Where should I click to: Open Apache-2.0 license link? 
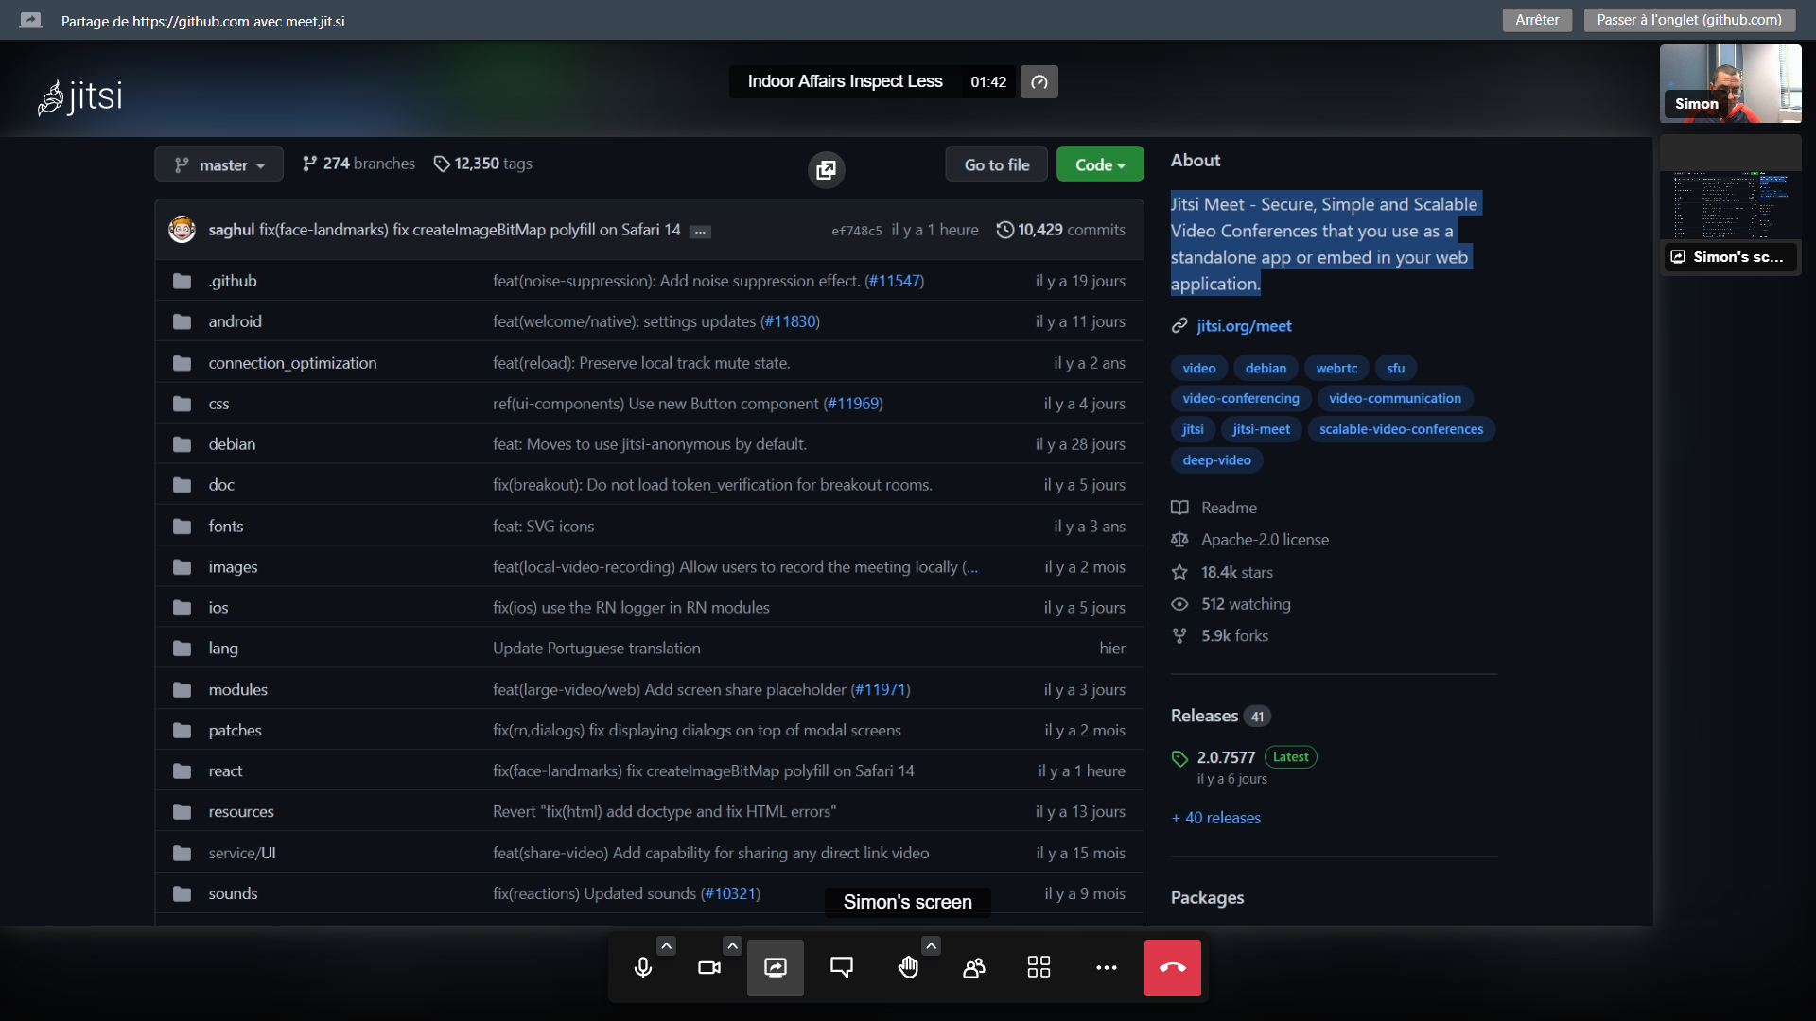(1265, 540)
